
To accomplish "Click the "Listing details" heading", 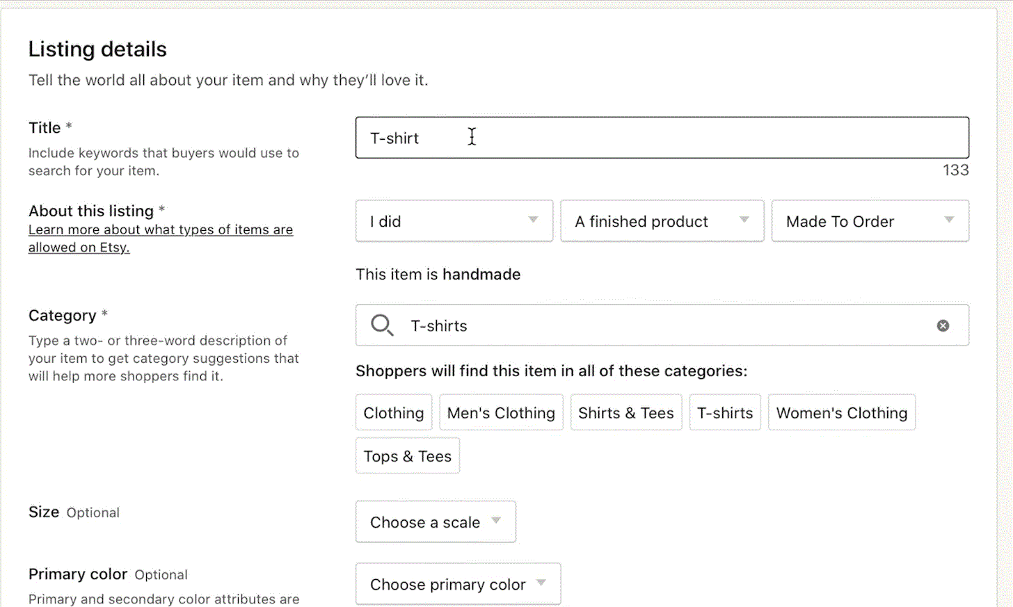I will pyautogui.click(x=97, y=49).
